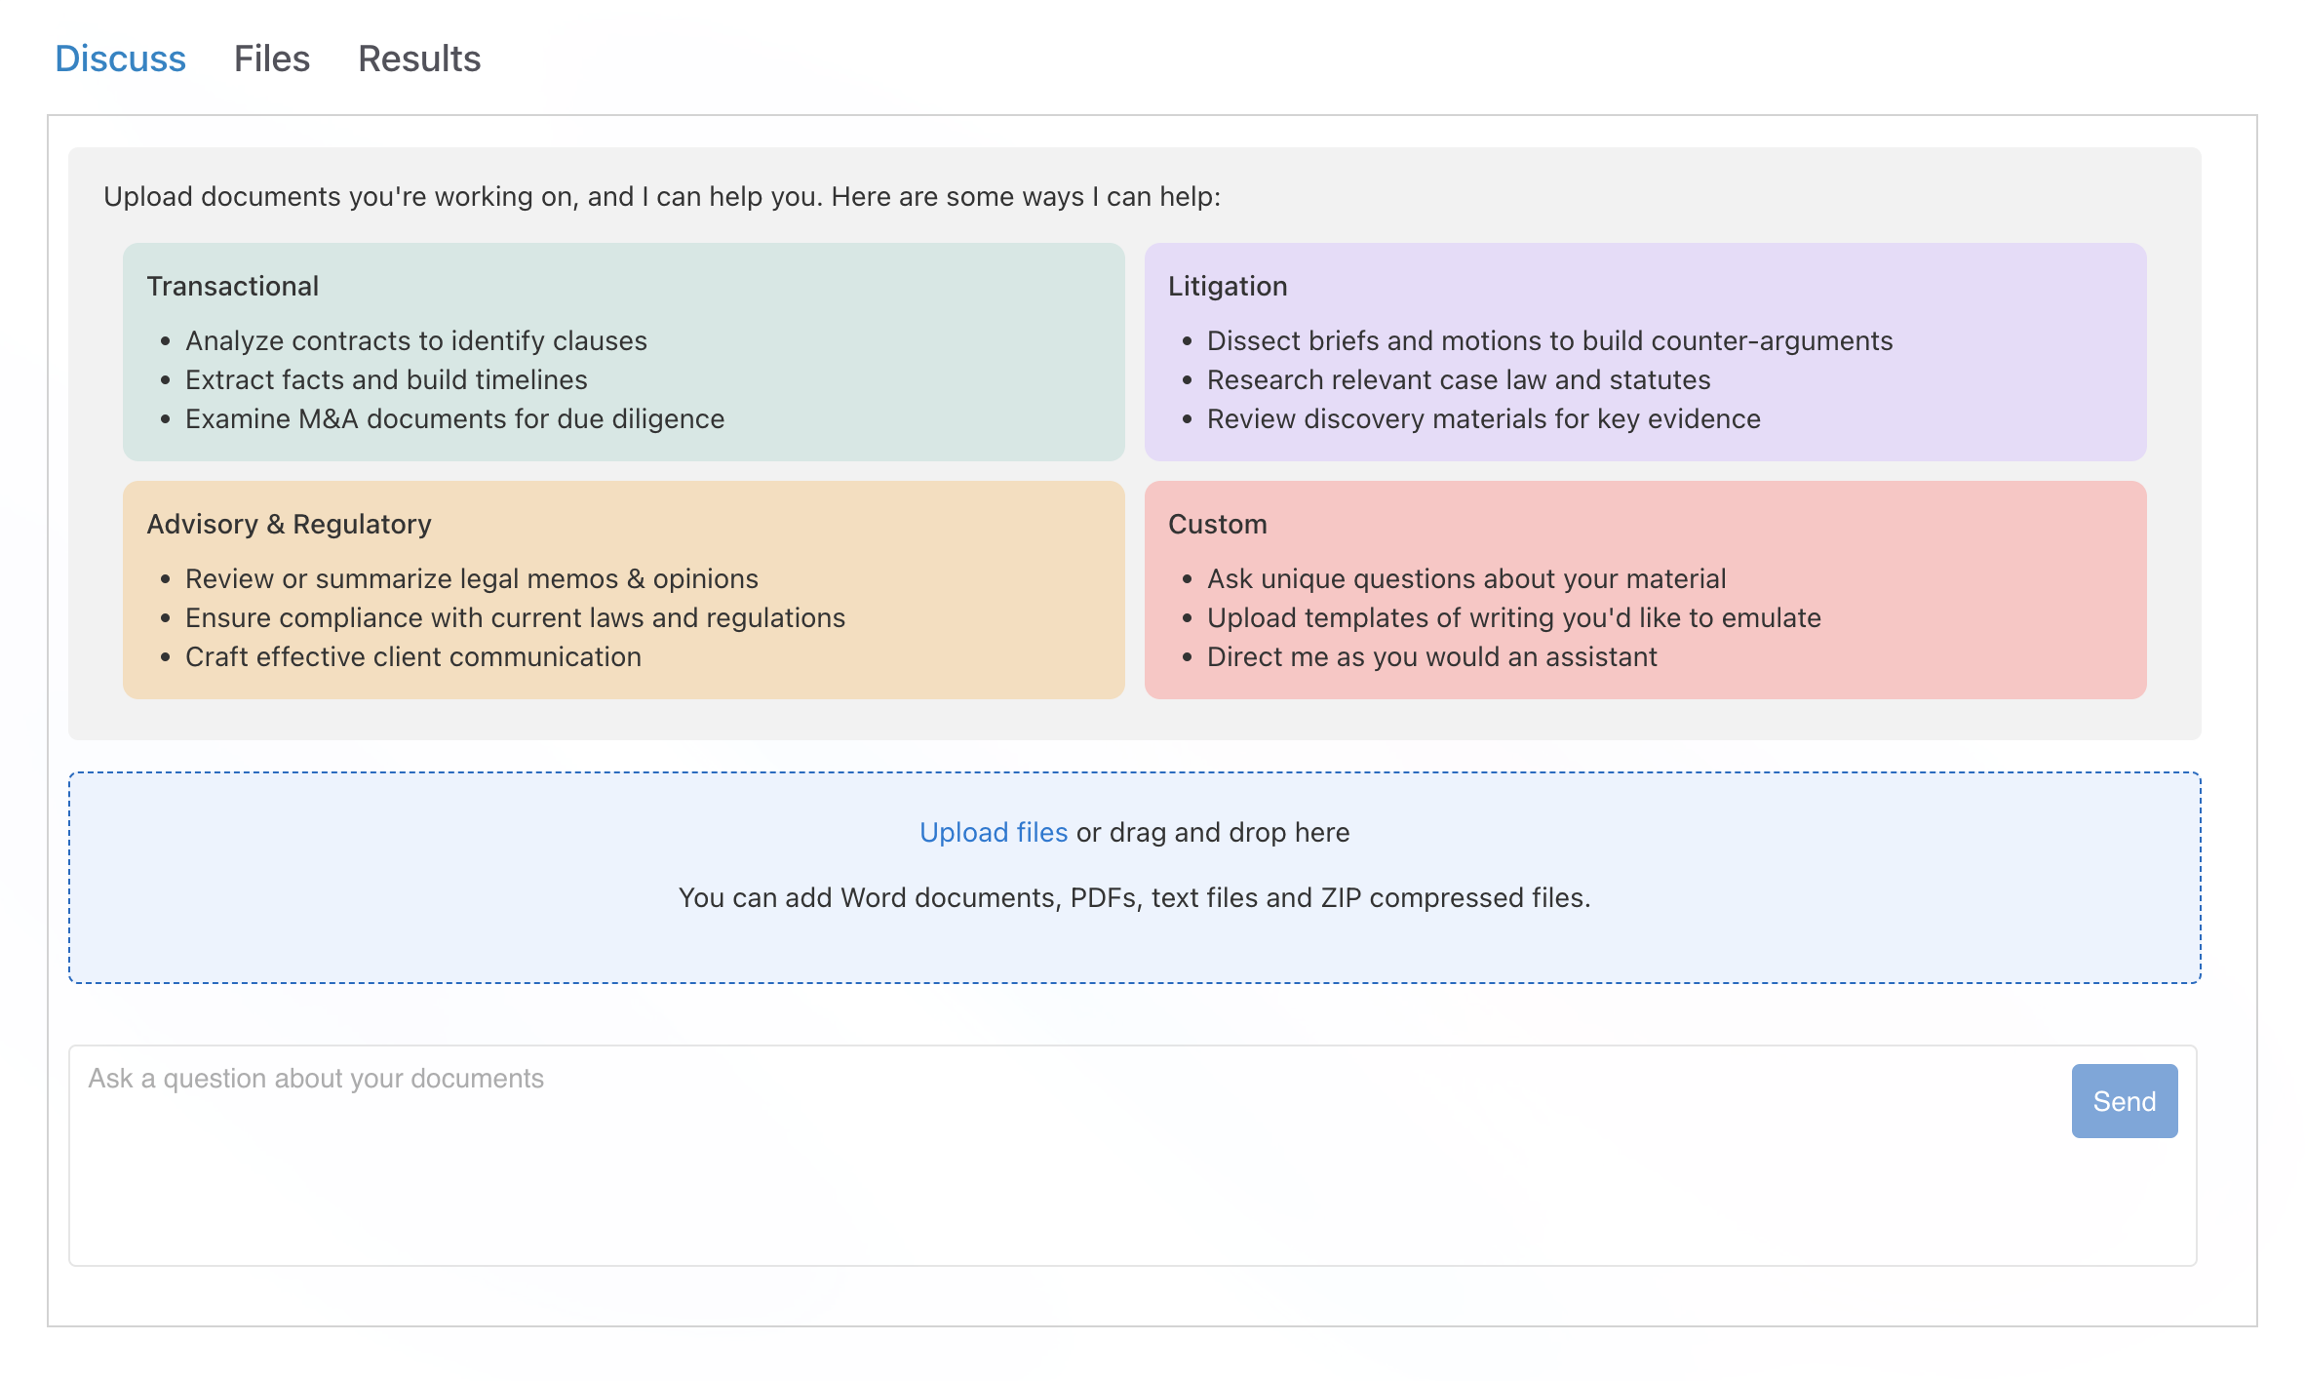2305x1381 pixels.
Task: Select the Transactional card heading
Action: pyautogui.click(x=232, y=286)
